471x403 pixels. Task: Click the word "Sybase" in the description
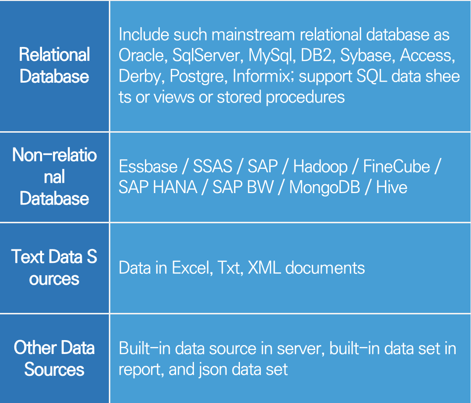click(367, 55)
